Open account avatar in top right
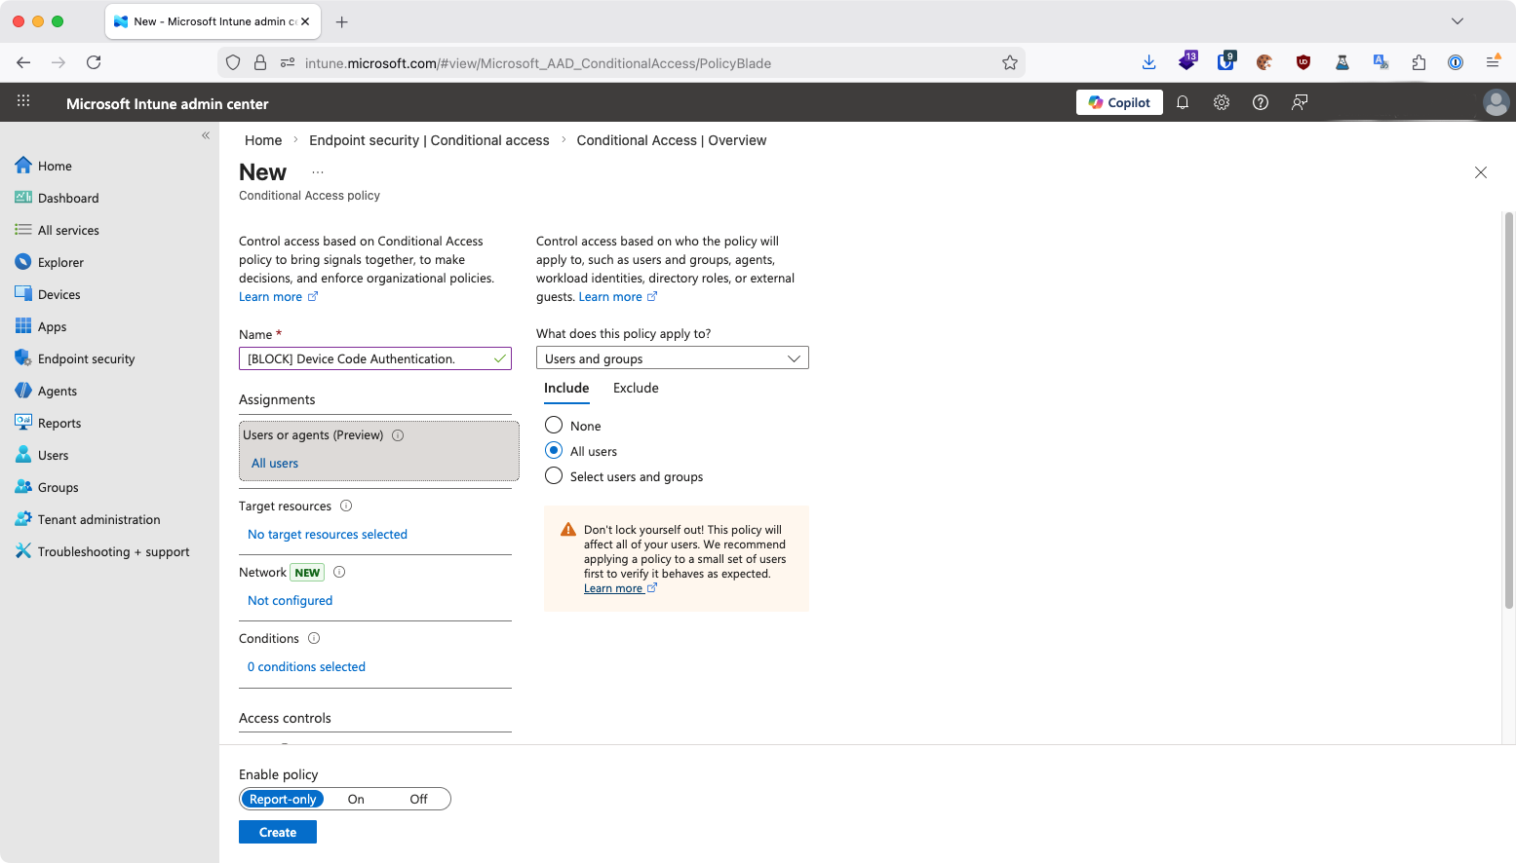The image size is (1516, 863). click(x=1496, y=102)
